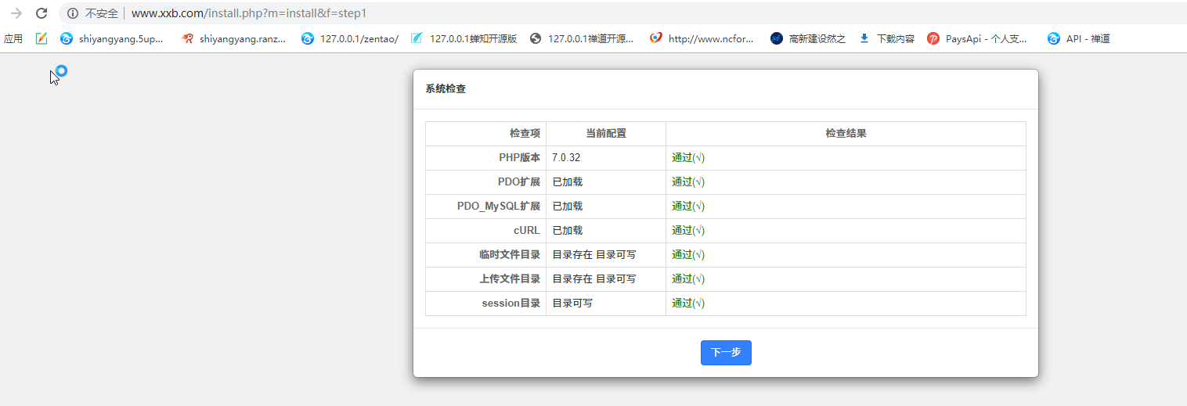Click the 系统检查 dialog title
Screen dimensions: 1187x406
click(446, 89)
